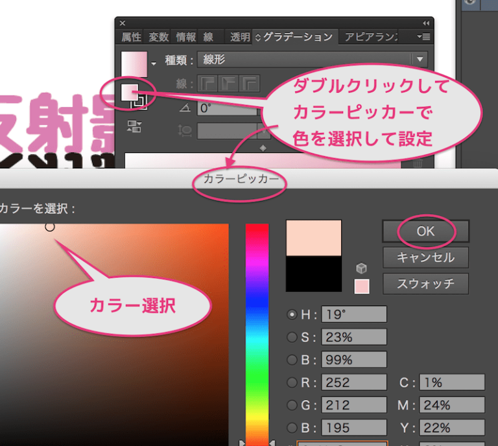Image resolution: width=498 pixels, height=446 pixels.
Task: Collapse the panel with double-arrow icon
Action: (x=425, y=23)
